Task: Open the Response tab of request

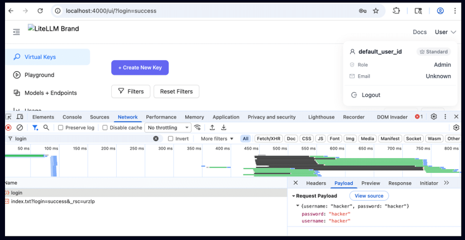Action: 400,183
